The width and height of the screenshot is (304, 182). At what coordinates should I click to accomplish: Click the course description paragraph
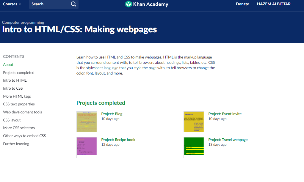pyautogui.click(x=146, y=65)
